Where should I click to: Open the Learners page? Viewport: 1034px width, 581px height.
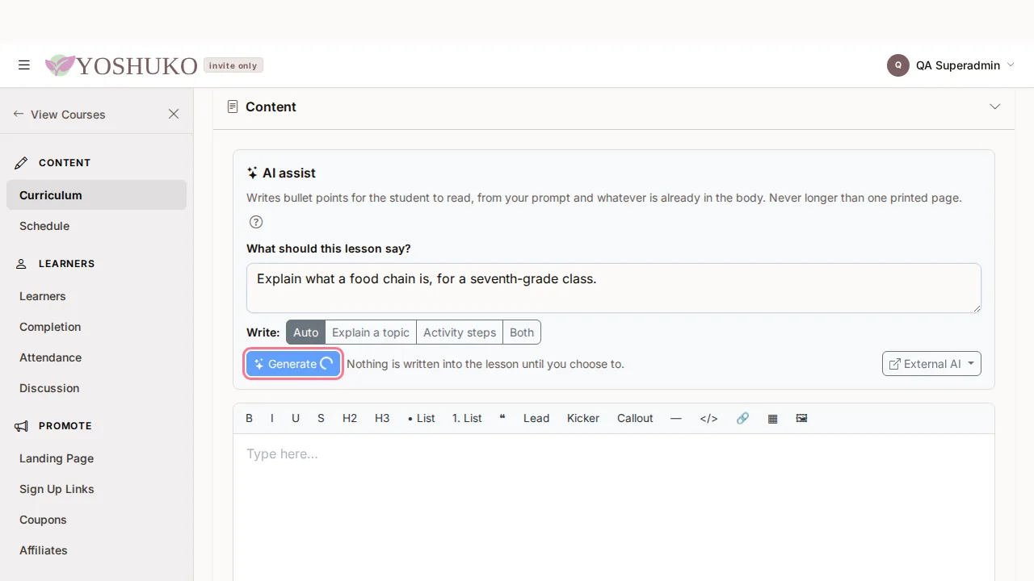click(96, 296)
